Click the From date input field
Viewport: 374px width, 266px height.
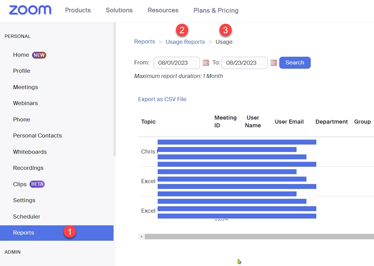click(x=177, y=63)
